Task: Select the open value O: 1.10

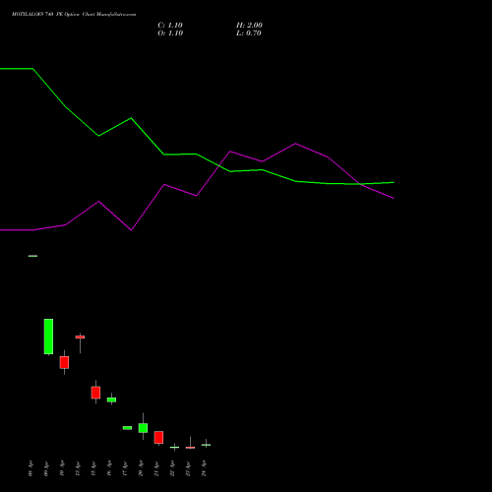Action: click(x=170, y=33)
